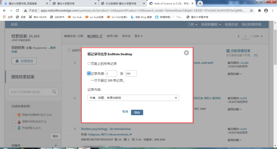Sort results by 使用次数
The height and width of the screenshot is (149, 277).
tap(112, 36)
